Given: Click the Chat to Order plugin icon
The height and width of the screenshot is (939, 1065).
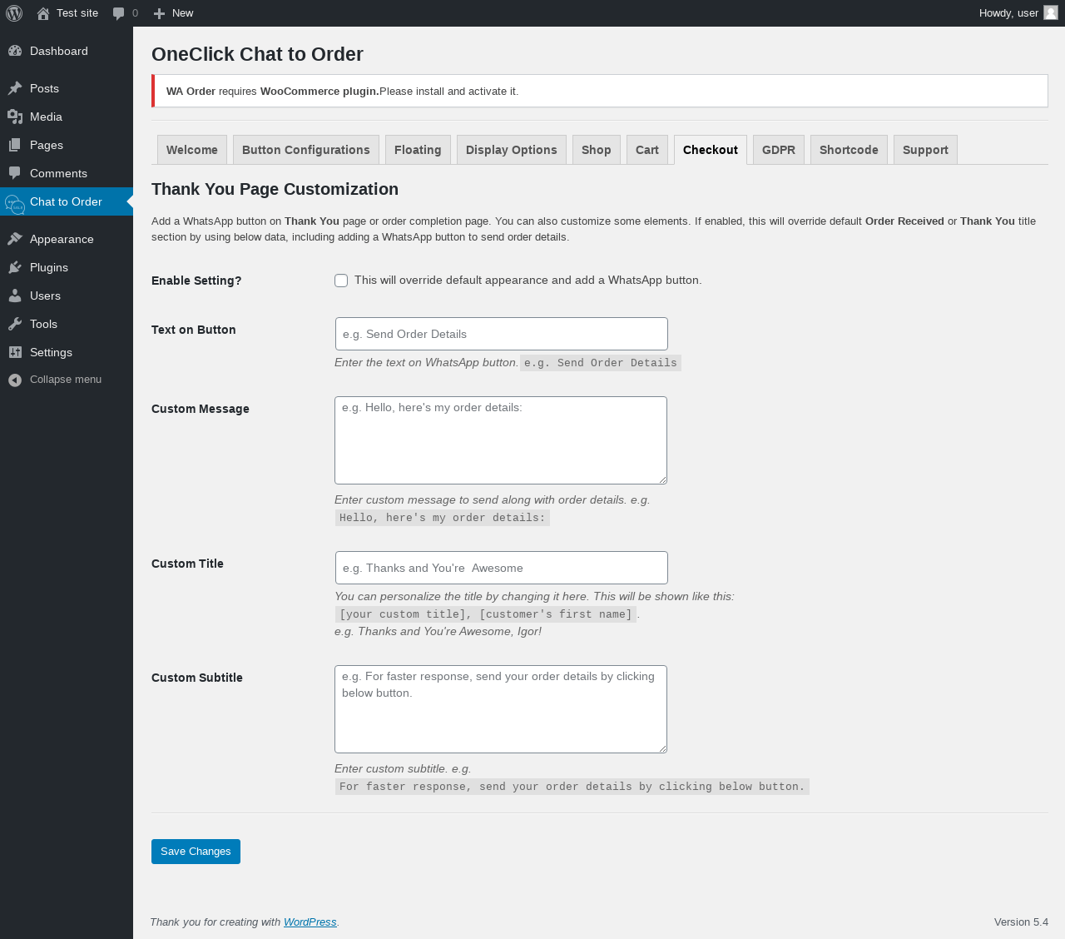Looking at the screenshot, I should (x=15, y=204).
